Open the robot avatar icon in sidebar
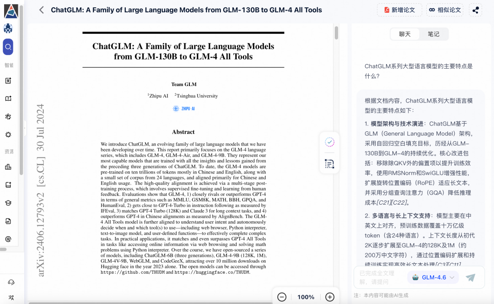The width and height of the screenshot is (494, 304). (x=8, y=29)
